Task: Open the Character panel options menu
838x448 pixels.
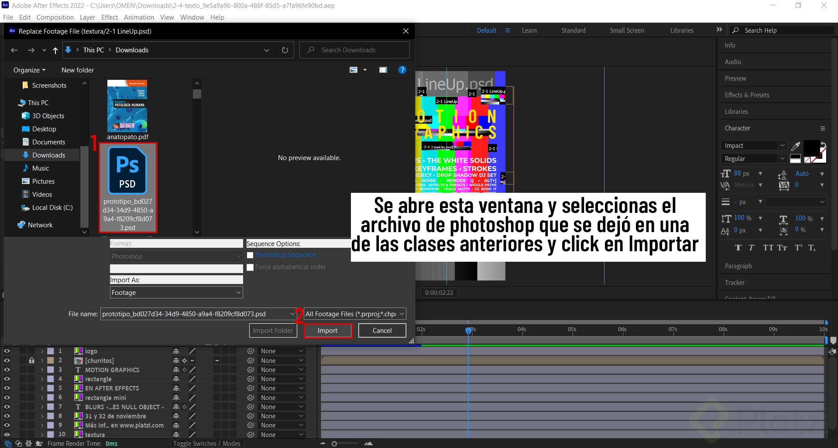Action: click(823, 128)
